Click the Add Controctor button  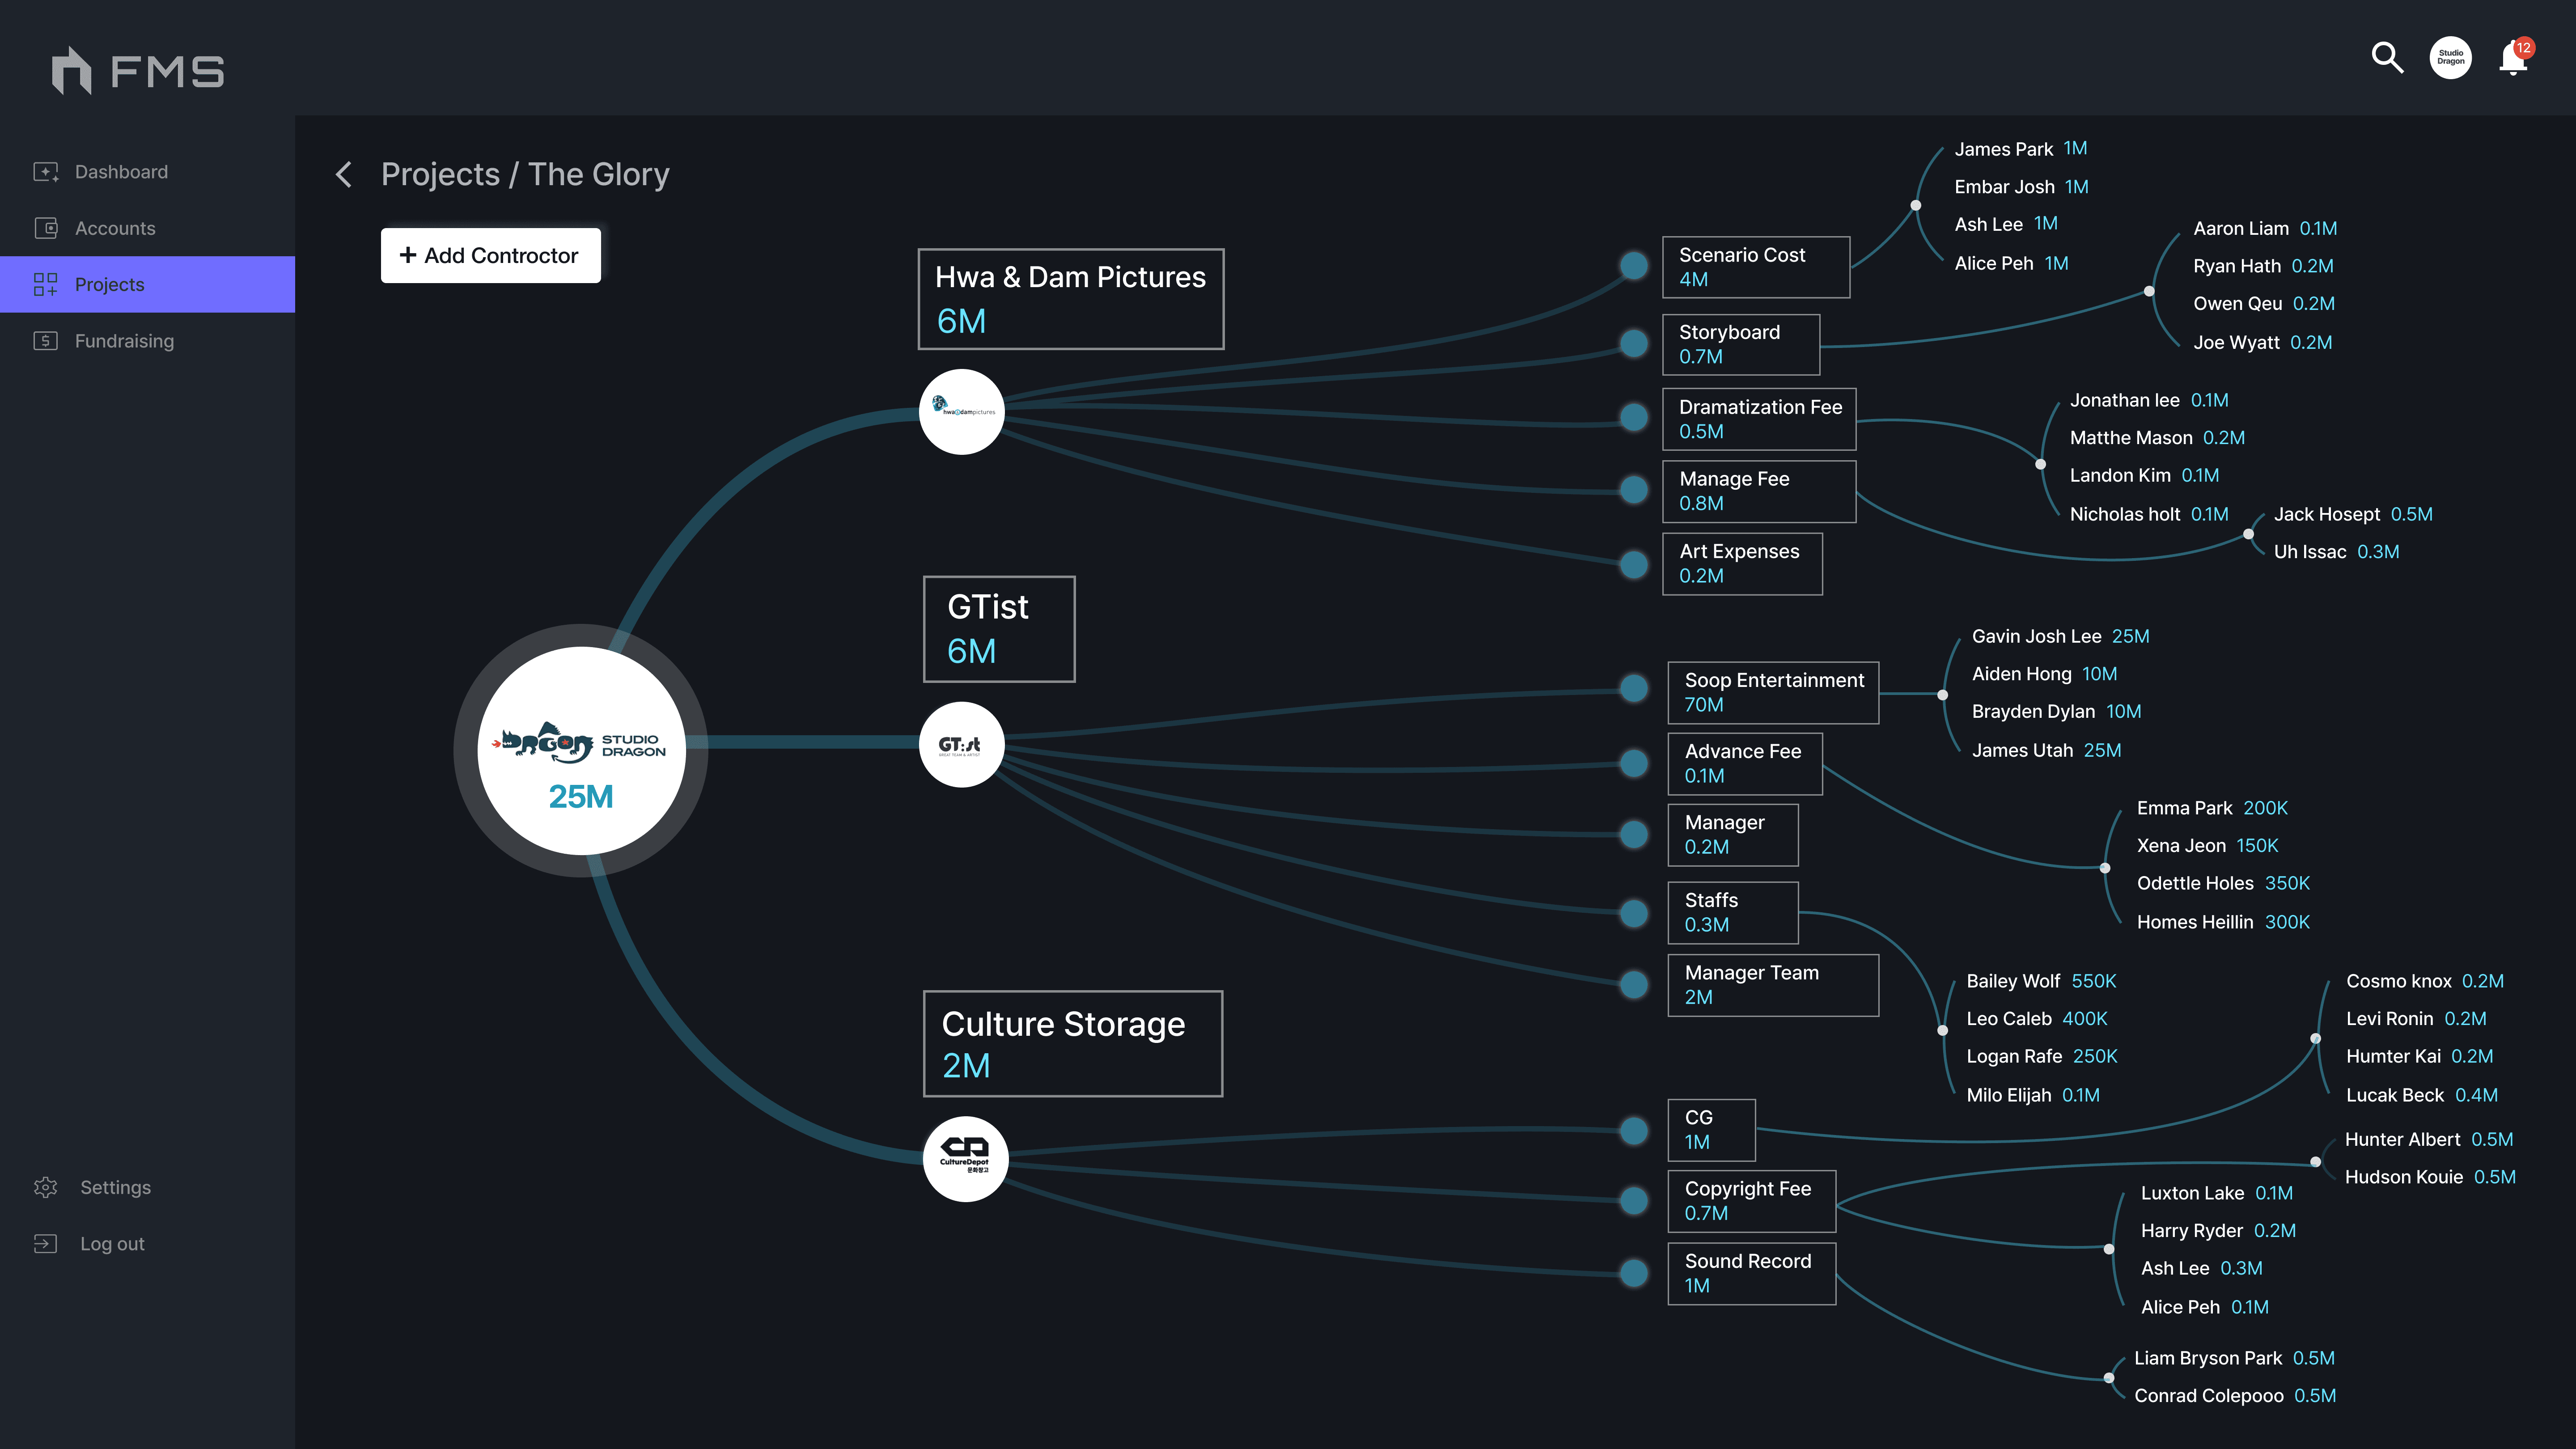point(490,255)
